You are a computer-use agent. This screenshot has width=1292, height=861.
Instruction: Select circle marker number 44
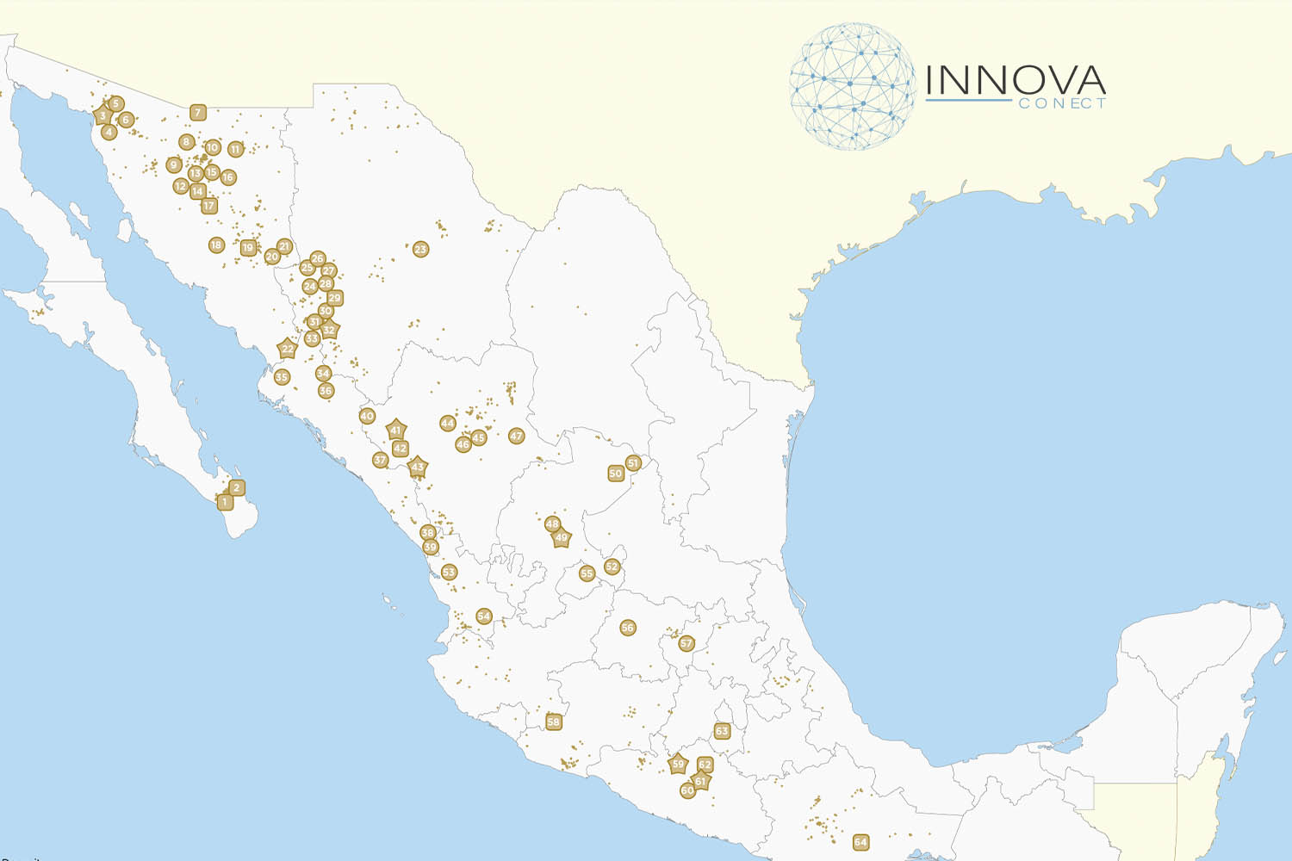[448, 424]
